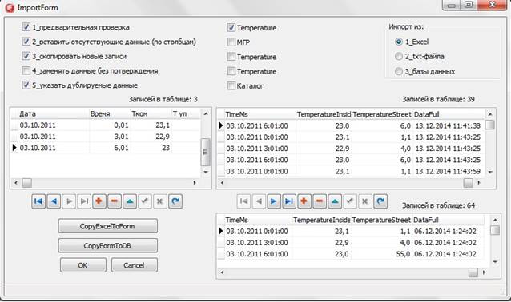The width and height of the screenshot is (511, 302).
Task: Click vertical scrollbar thumb of the Дата table
Action: 205,152
